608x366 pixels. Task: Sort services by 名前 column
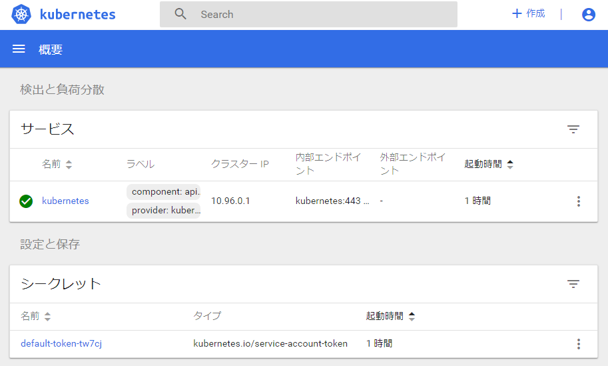tap(57, 164)
